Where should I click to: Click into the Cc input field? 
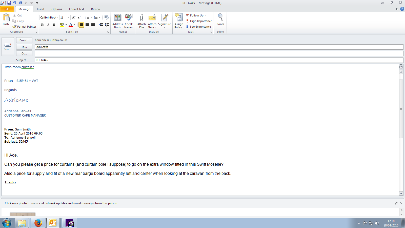(x=219, y=53)
